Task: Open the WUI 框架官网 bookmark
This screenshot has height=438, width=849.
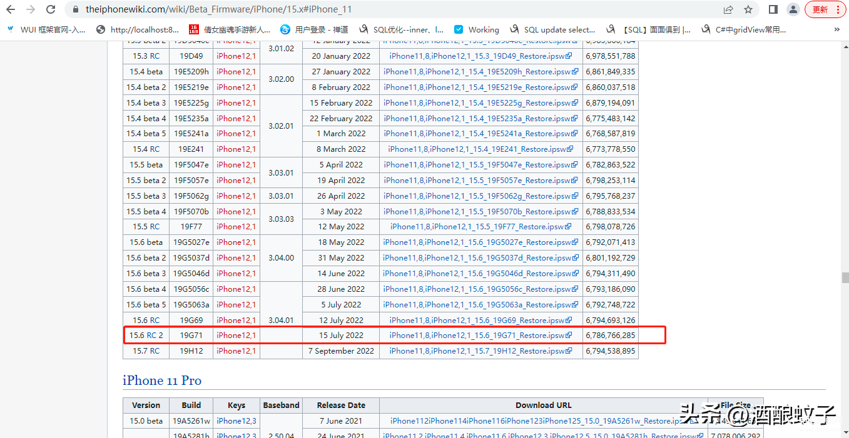Action: point(46,29)
